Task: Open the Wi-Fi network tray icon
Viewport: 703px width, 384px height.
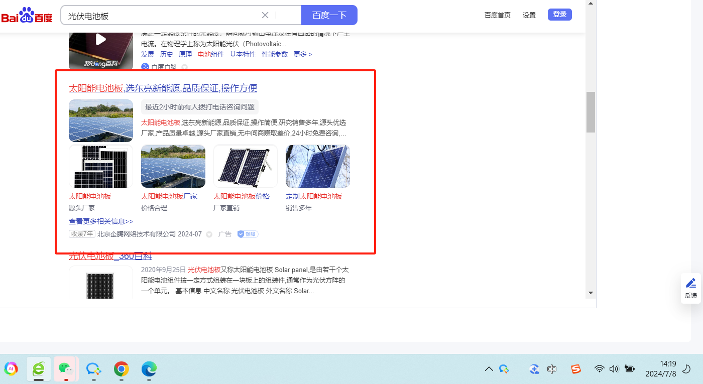Action: pos(599,369)
